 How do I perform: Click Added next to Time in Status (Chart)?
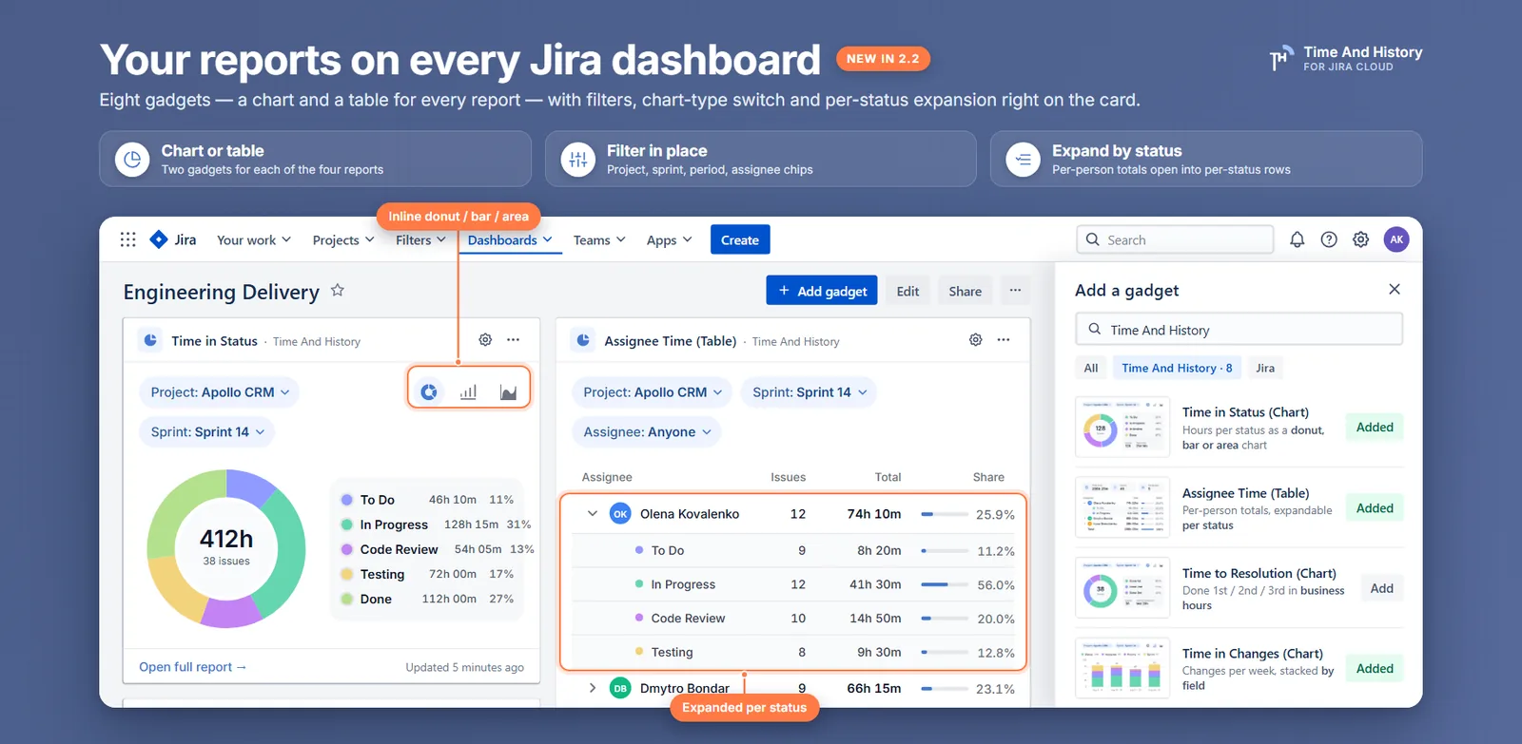tap(1375, 428)
